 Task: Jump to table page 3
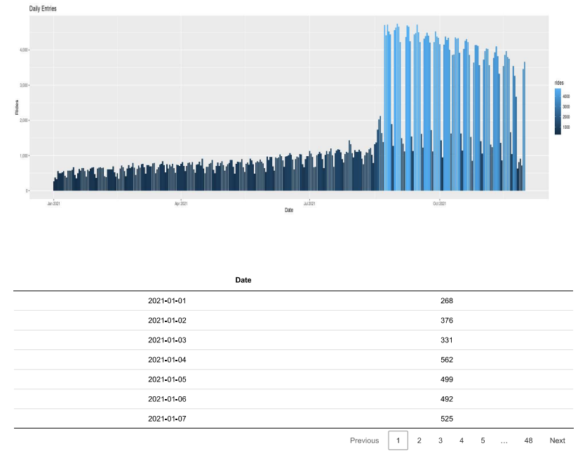tap(441, 440)
